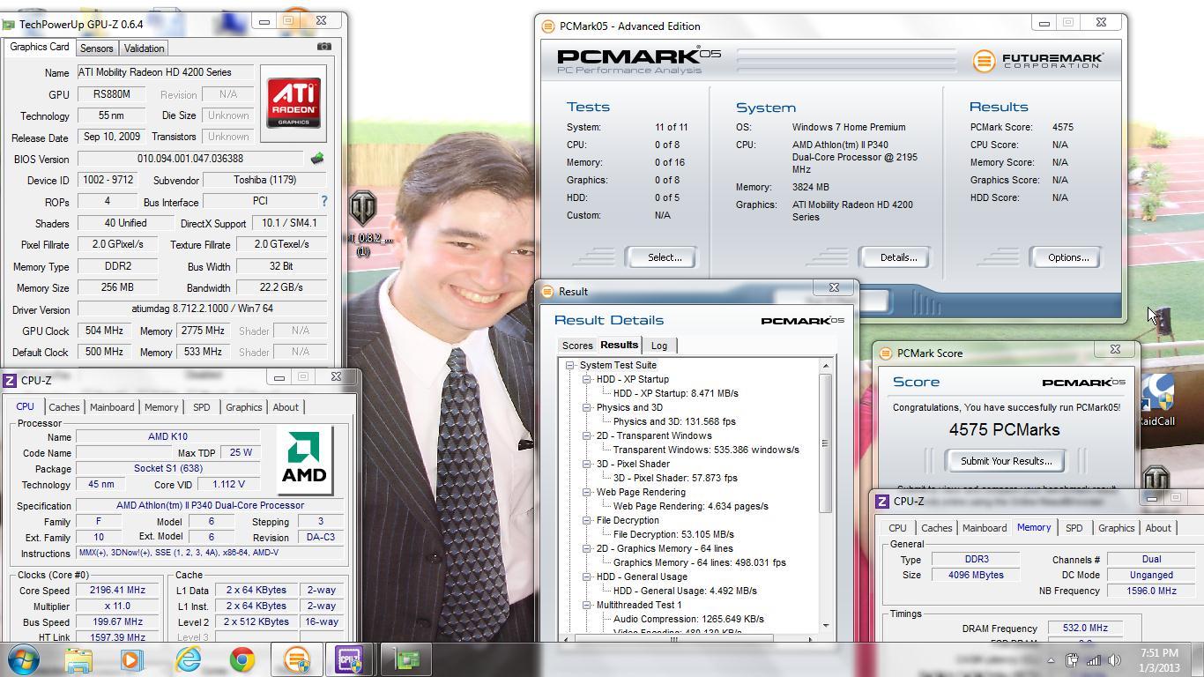The width and height of the screenshot is (1204, 677).
Task: Show hidden system tray icons
Action: [1051, 660]
